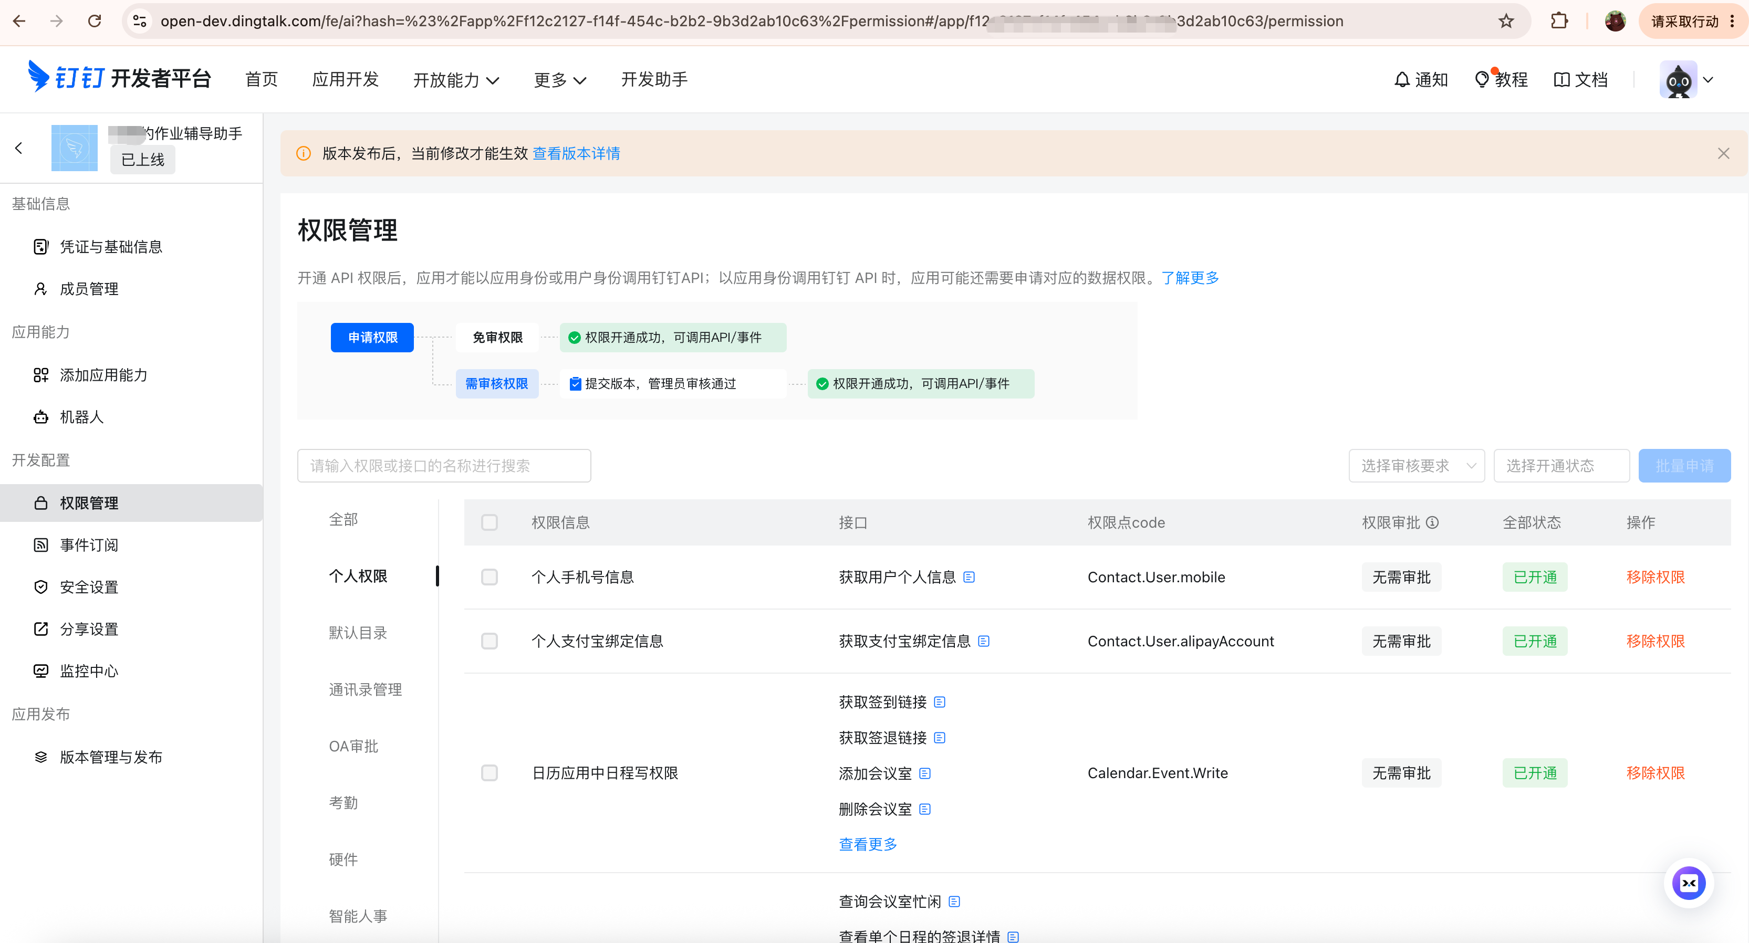
Task: Select the 默认目录 category tab
Action: pos(358,633)
